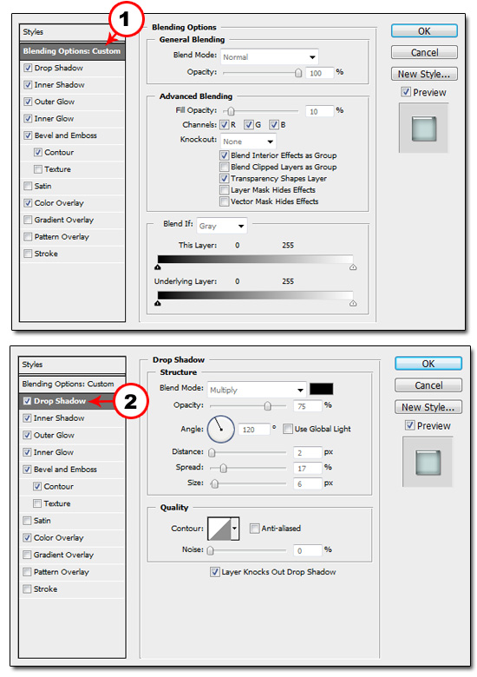Enable Vector Mask Hides Effects

(x=225, y=201)
